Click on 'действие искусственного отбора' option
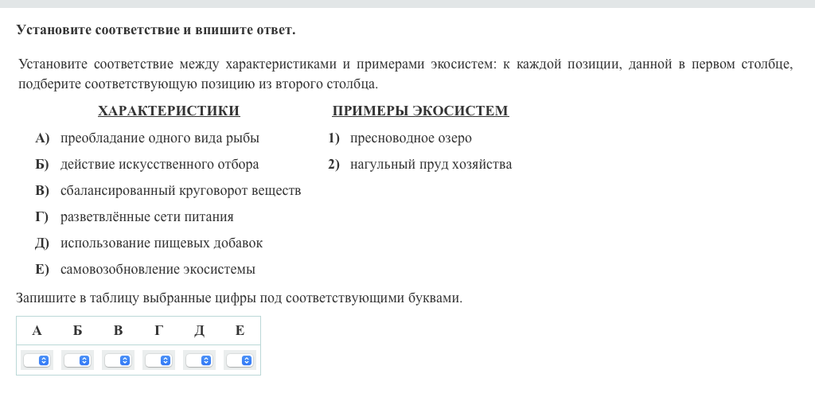This screenshot has height=397, width=815. point(159,165)
